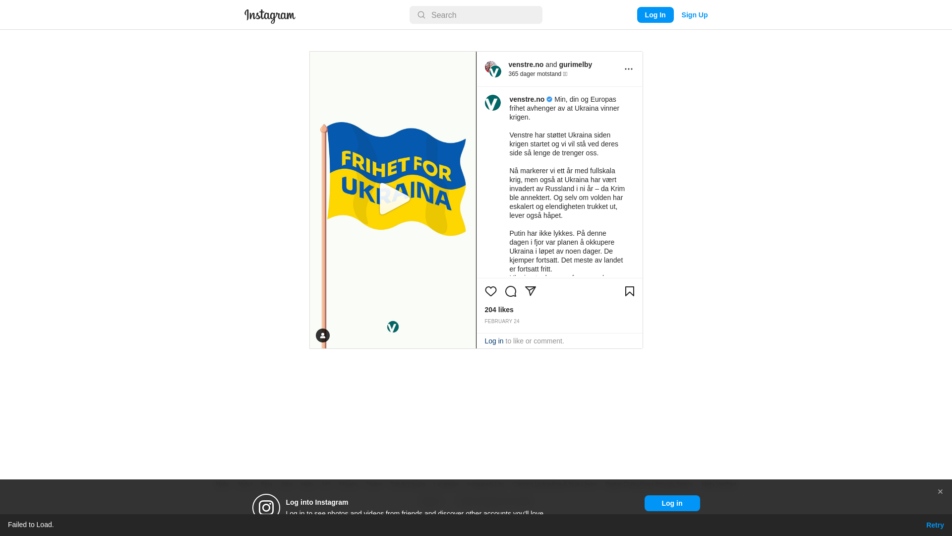Click the search magnifier icon
This screenshot has height=536, width=952.
click(421, 15)
